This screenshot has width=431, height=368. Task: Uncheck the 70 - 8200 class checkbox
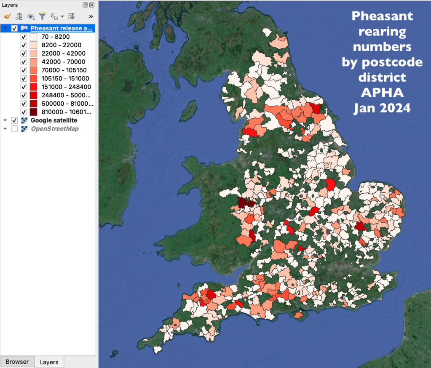coord(24,37)
